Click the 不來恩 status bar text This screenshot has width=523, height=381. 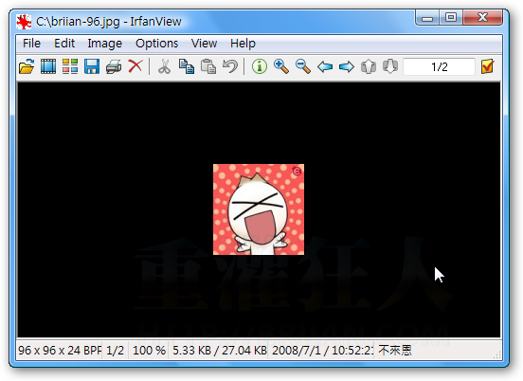(395, 350)
